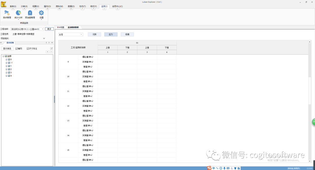The height and width of the screenshot is (170, 315).
Task: Open 预警管理 early-warning management
Action: pyautogui.click(x=30, y=15)
